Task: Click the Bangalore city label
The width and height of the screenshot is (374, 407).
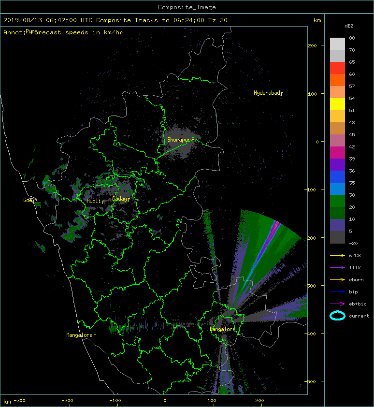Action: pyautogui.click(x=224, y=329)
